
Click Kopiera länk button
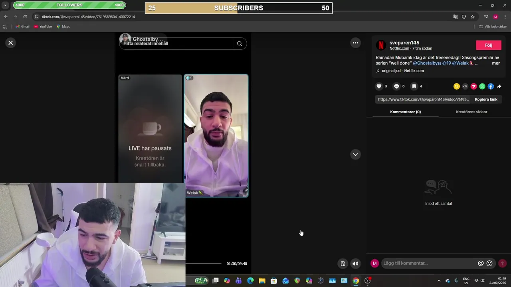[486, 99]
